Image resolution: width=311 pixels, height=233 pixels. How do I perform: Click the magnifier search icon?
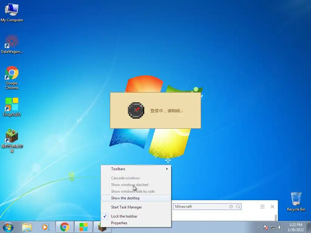(238, 207)
